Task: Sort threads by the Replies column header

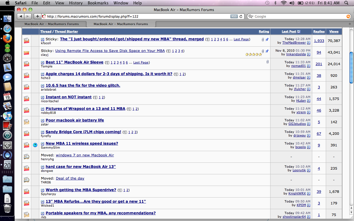Action: pos(319,31)
